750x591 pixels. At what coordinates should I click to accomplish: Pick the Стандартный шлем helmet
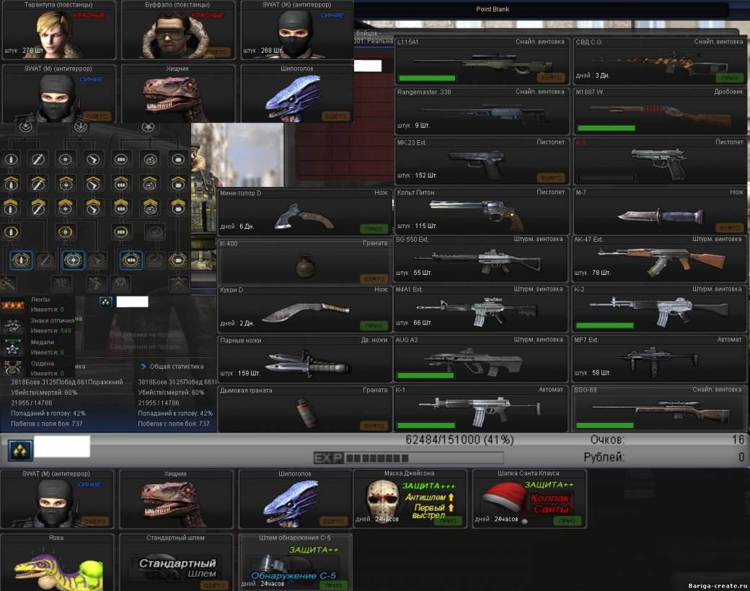pos(176,562)
